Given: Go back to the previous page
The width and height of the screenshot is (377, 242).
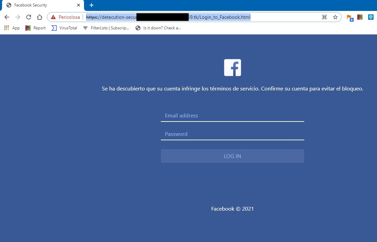Looking at the screenshot, I should [7, 17].
